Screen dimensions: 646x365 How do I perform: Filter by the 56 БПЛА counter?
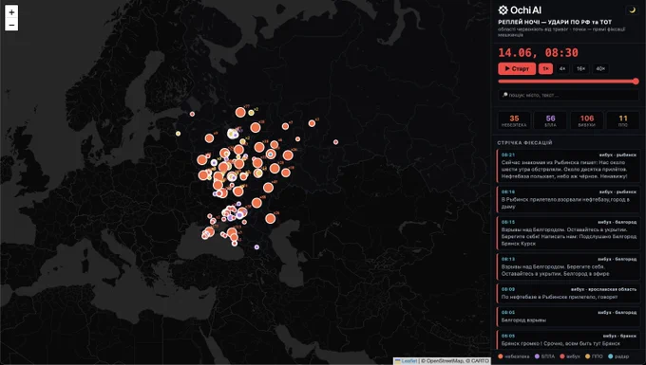[x=550, y=120]
